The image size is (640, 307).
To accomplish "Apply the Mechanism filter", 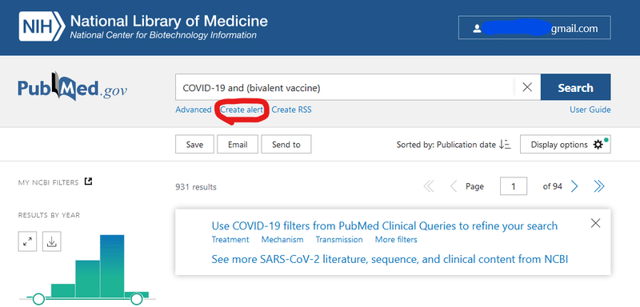I will [x=282, y=239].
